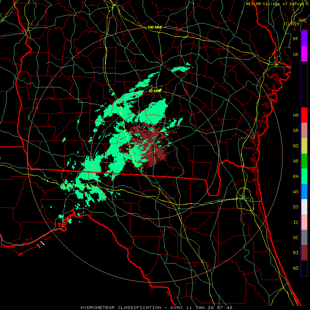Click the 'HR' legend label
Screen dimensions: 310x310
pyautogui.click(x=296, y=161)
